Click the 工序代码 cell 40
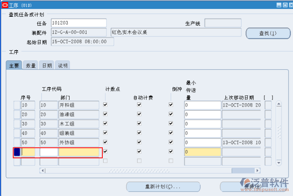Screen dimensions: 293x196 pos(49,133)
